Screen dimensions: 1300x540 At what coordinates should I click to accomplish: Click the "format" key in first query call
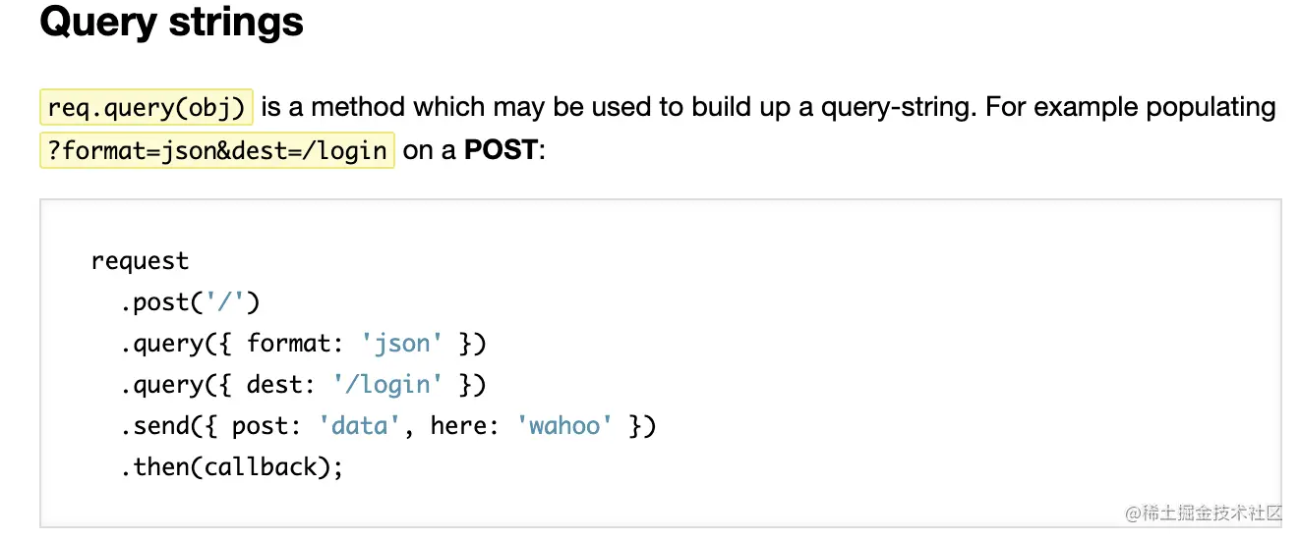[289, 344]
